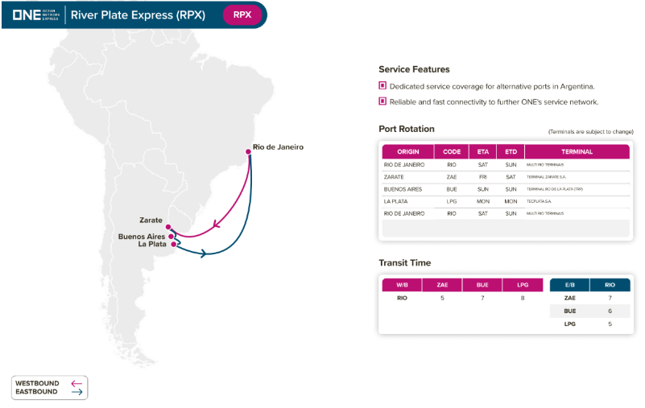Click the 'River Plate Express (RPX)' title text

(138, 14)
